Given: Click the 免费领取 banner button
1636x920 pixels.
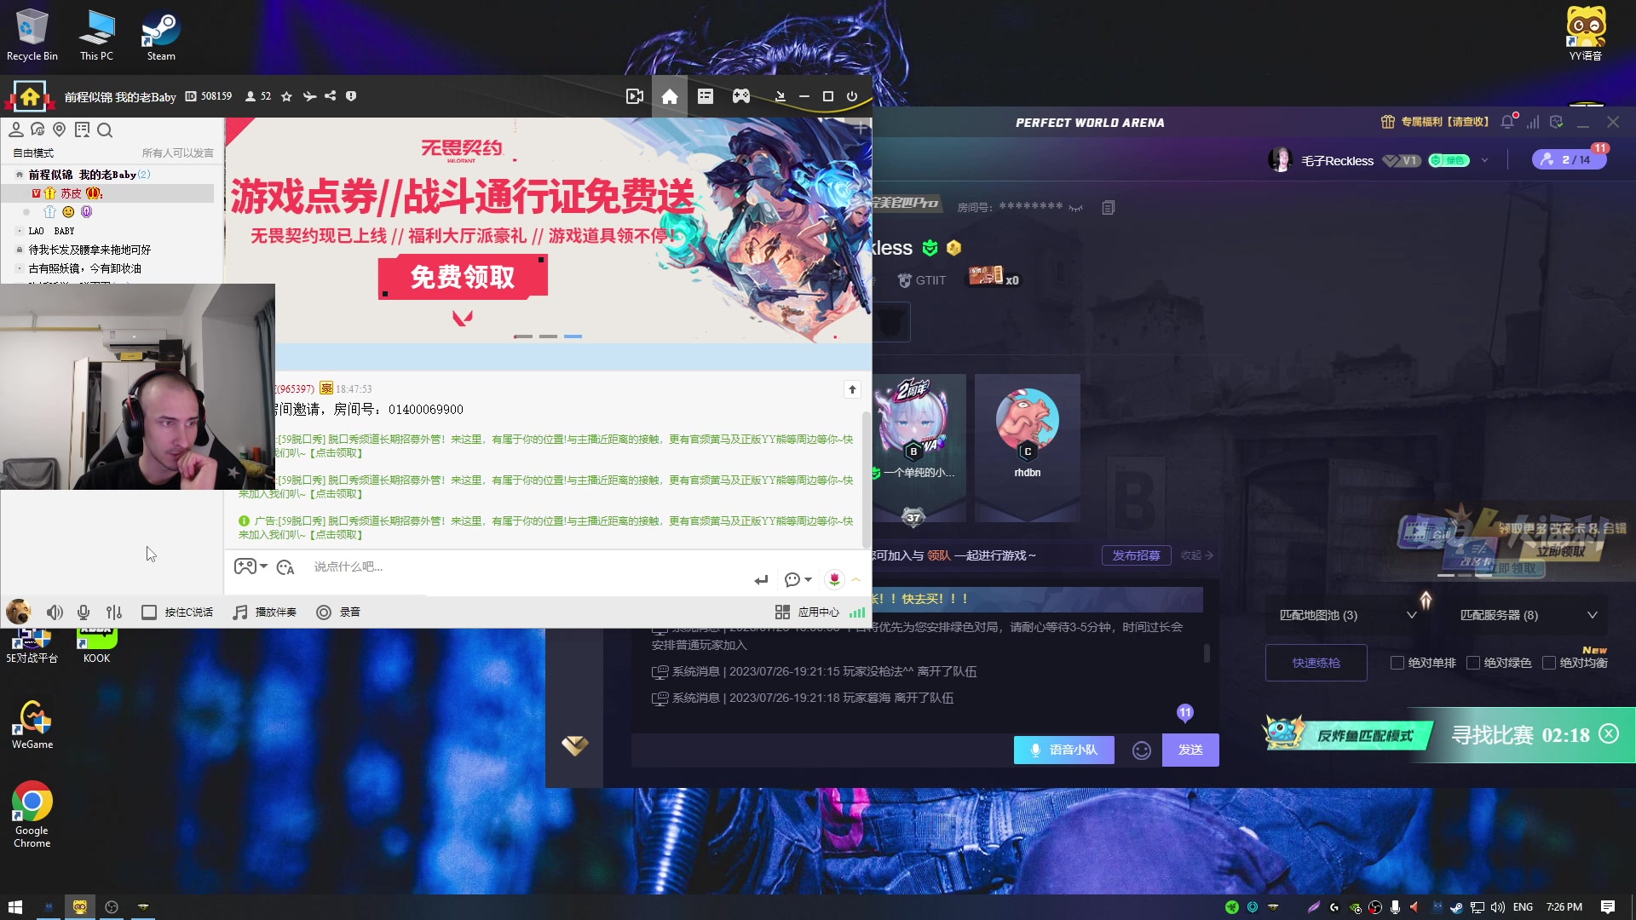Looking at the screenshot, I should click(463, 277).
